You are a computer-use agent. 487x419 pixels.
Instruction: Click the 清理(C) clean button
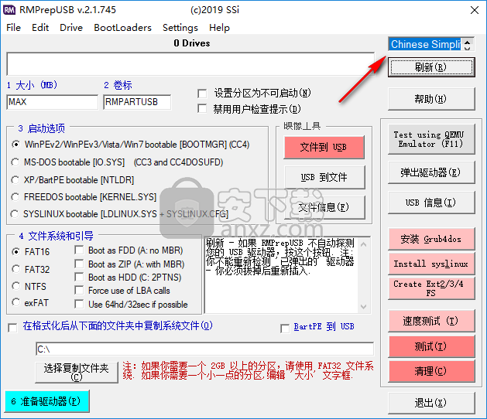pyautogui.click(x=431, y=371)
